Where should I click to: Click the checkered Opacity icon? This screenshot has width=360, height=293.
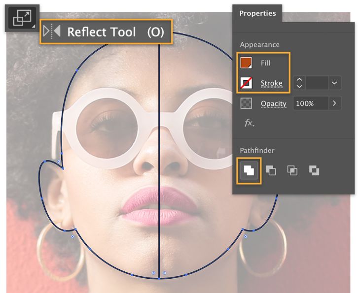[x=246, y=103]
